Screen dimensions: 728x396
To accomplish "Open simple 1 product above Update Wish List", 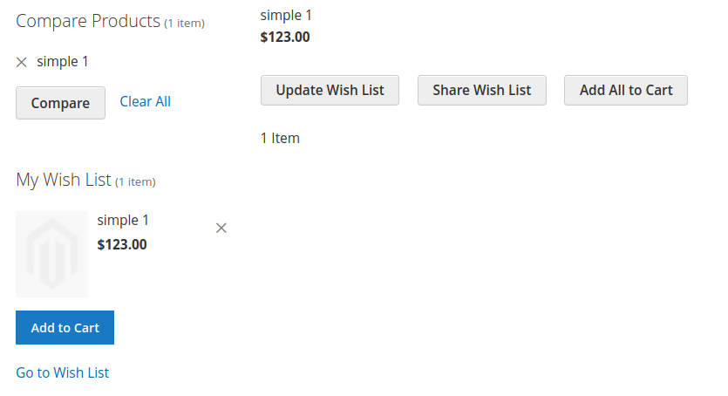I will point(286,16).
